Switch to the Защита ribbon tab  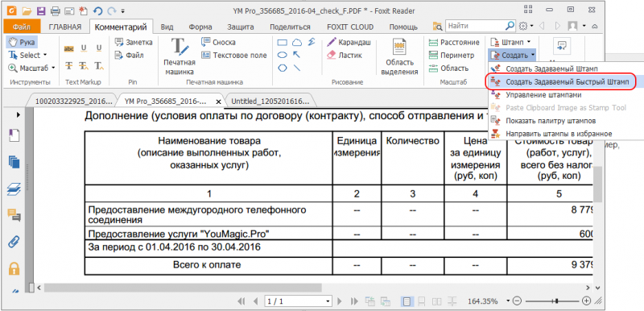tap(240, 27)
